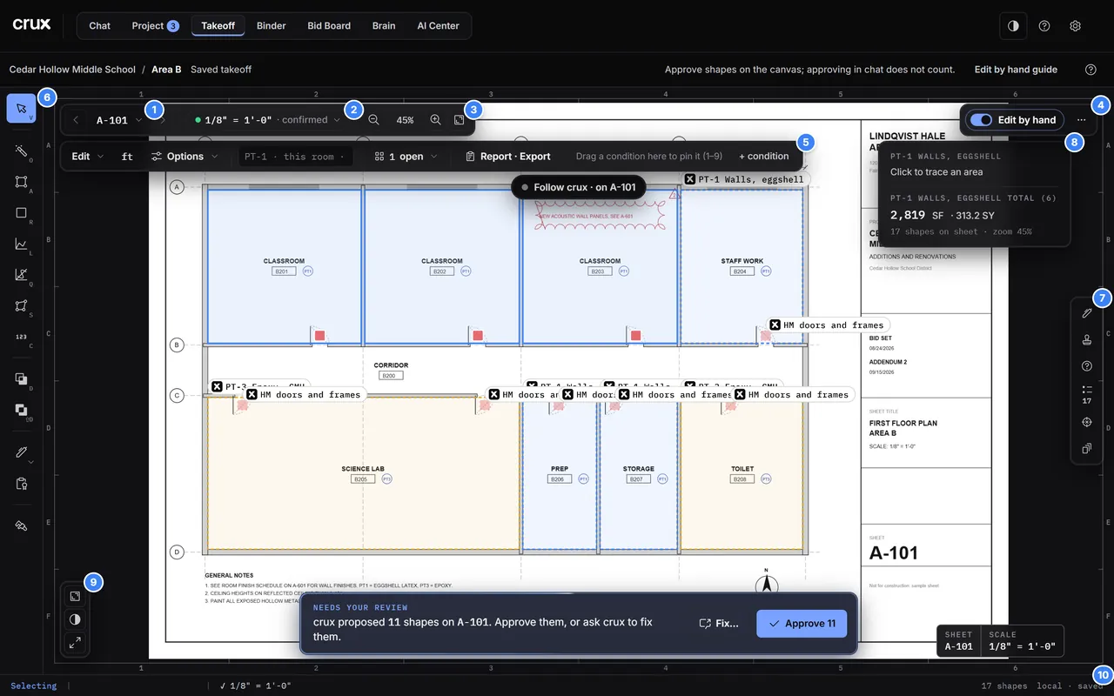The width and height of the screenshot is (1114, 696).
Task: Open the help icon in top bar
Action: [x=1044, y=26]
